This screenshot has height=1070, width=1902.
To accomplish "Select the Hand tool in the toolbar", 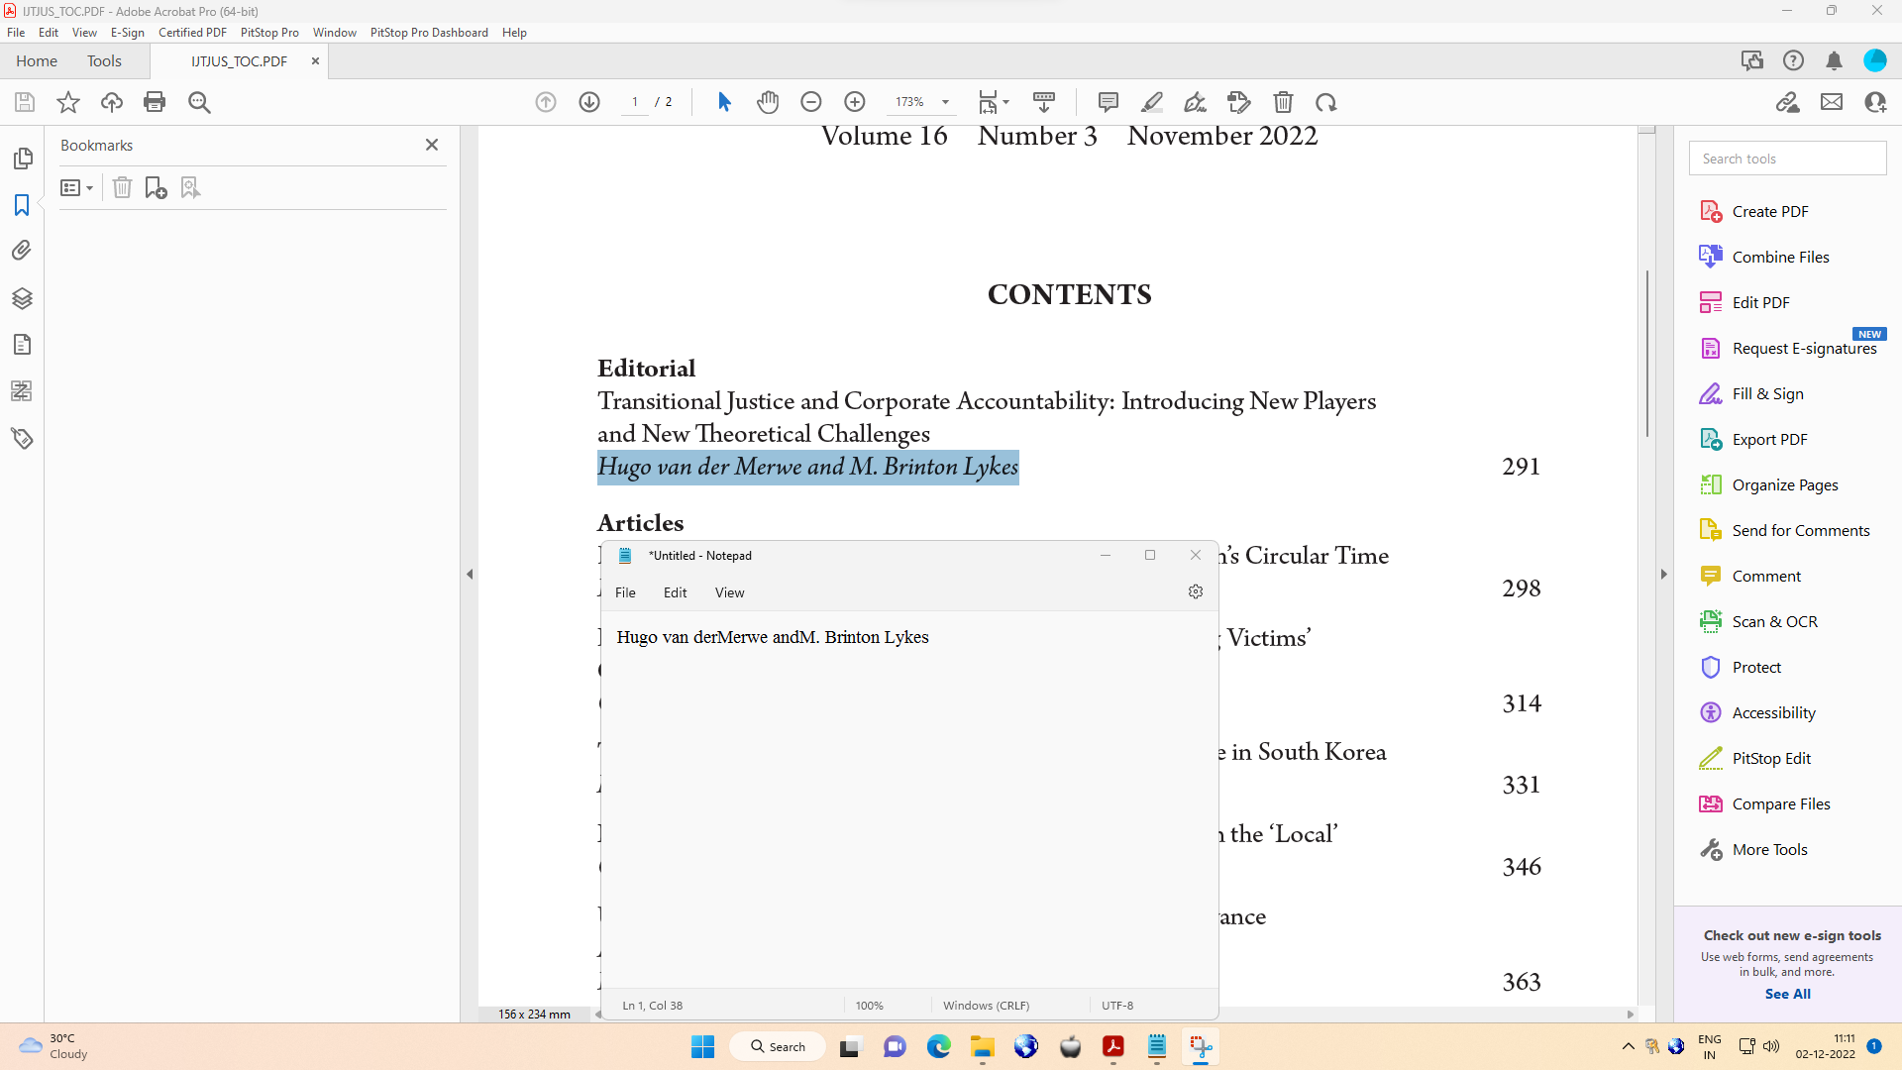I will [x=768, y=101].
